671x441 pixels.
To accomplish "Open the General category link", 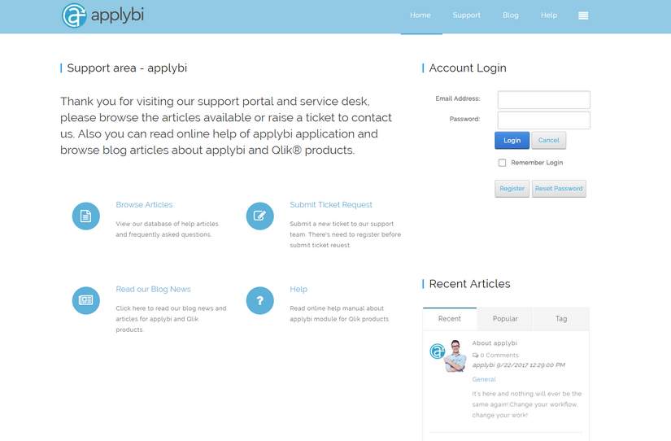I will (x=484, y=379).
